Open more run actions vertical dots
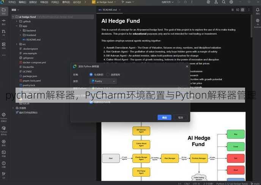 click(192, 2)
